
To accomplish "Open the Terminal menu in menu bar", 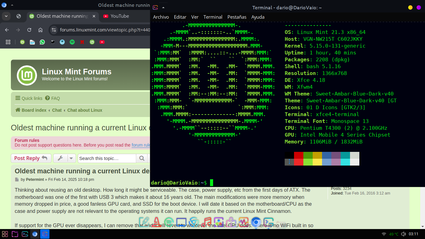I will click(x=213, y=17).
